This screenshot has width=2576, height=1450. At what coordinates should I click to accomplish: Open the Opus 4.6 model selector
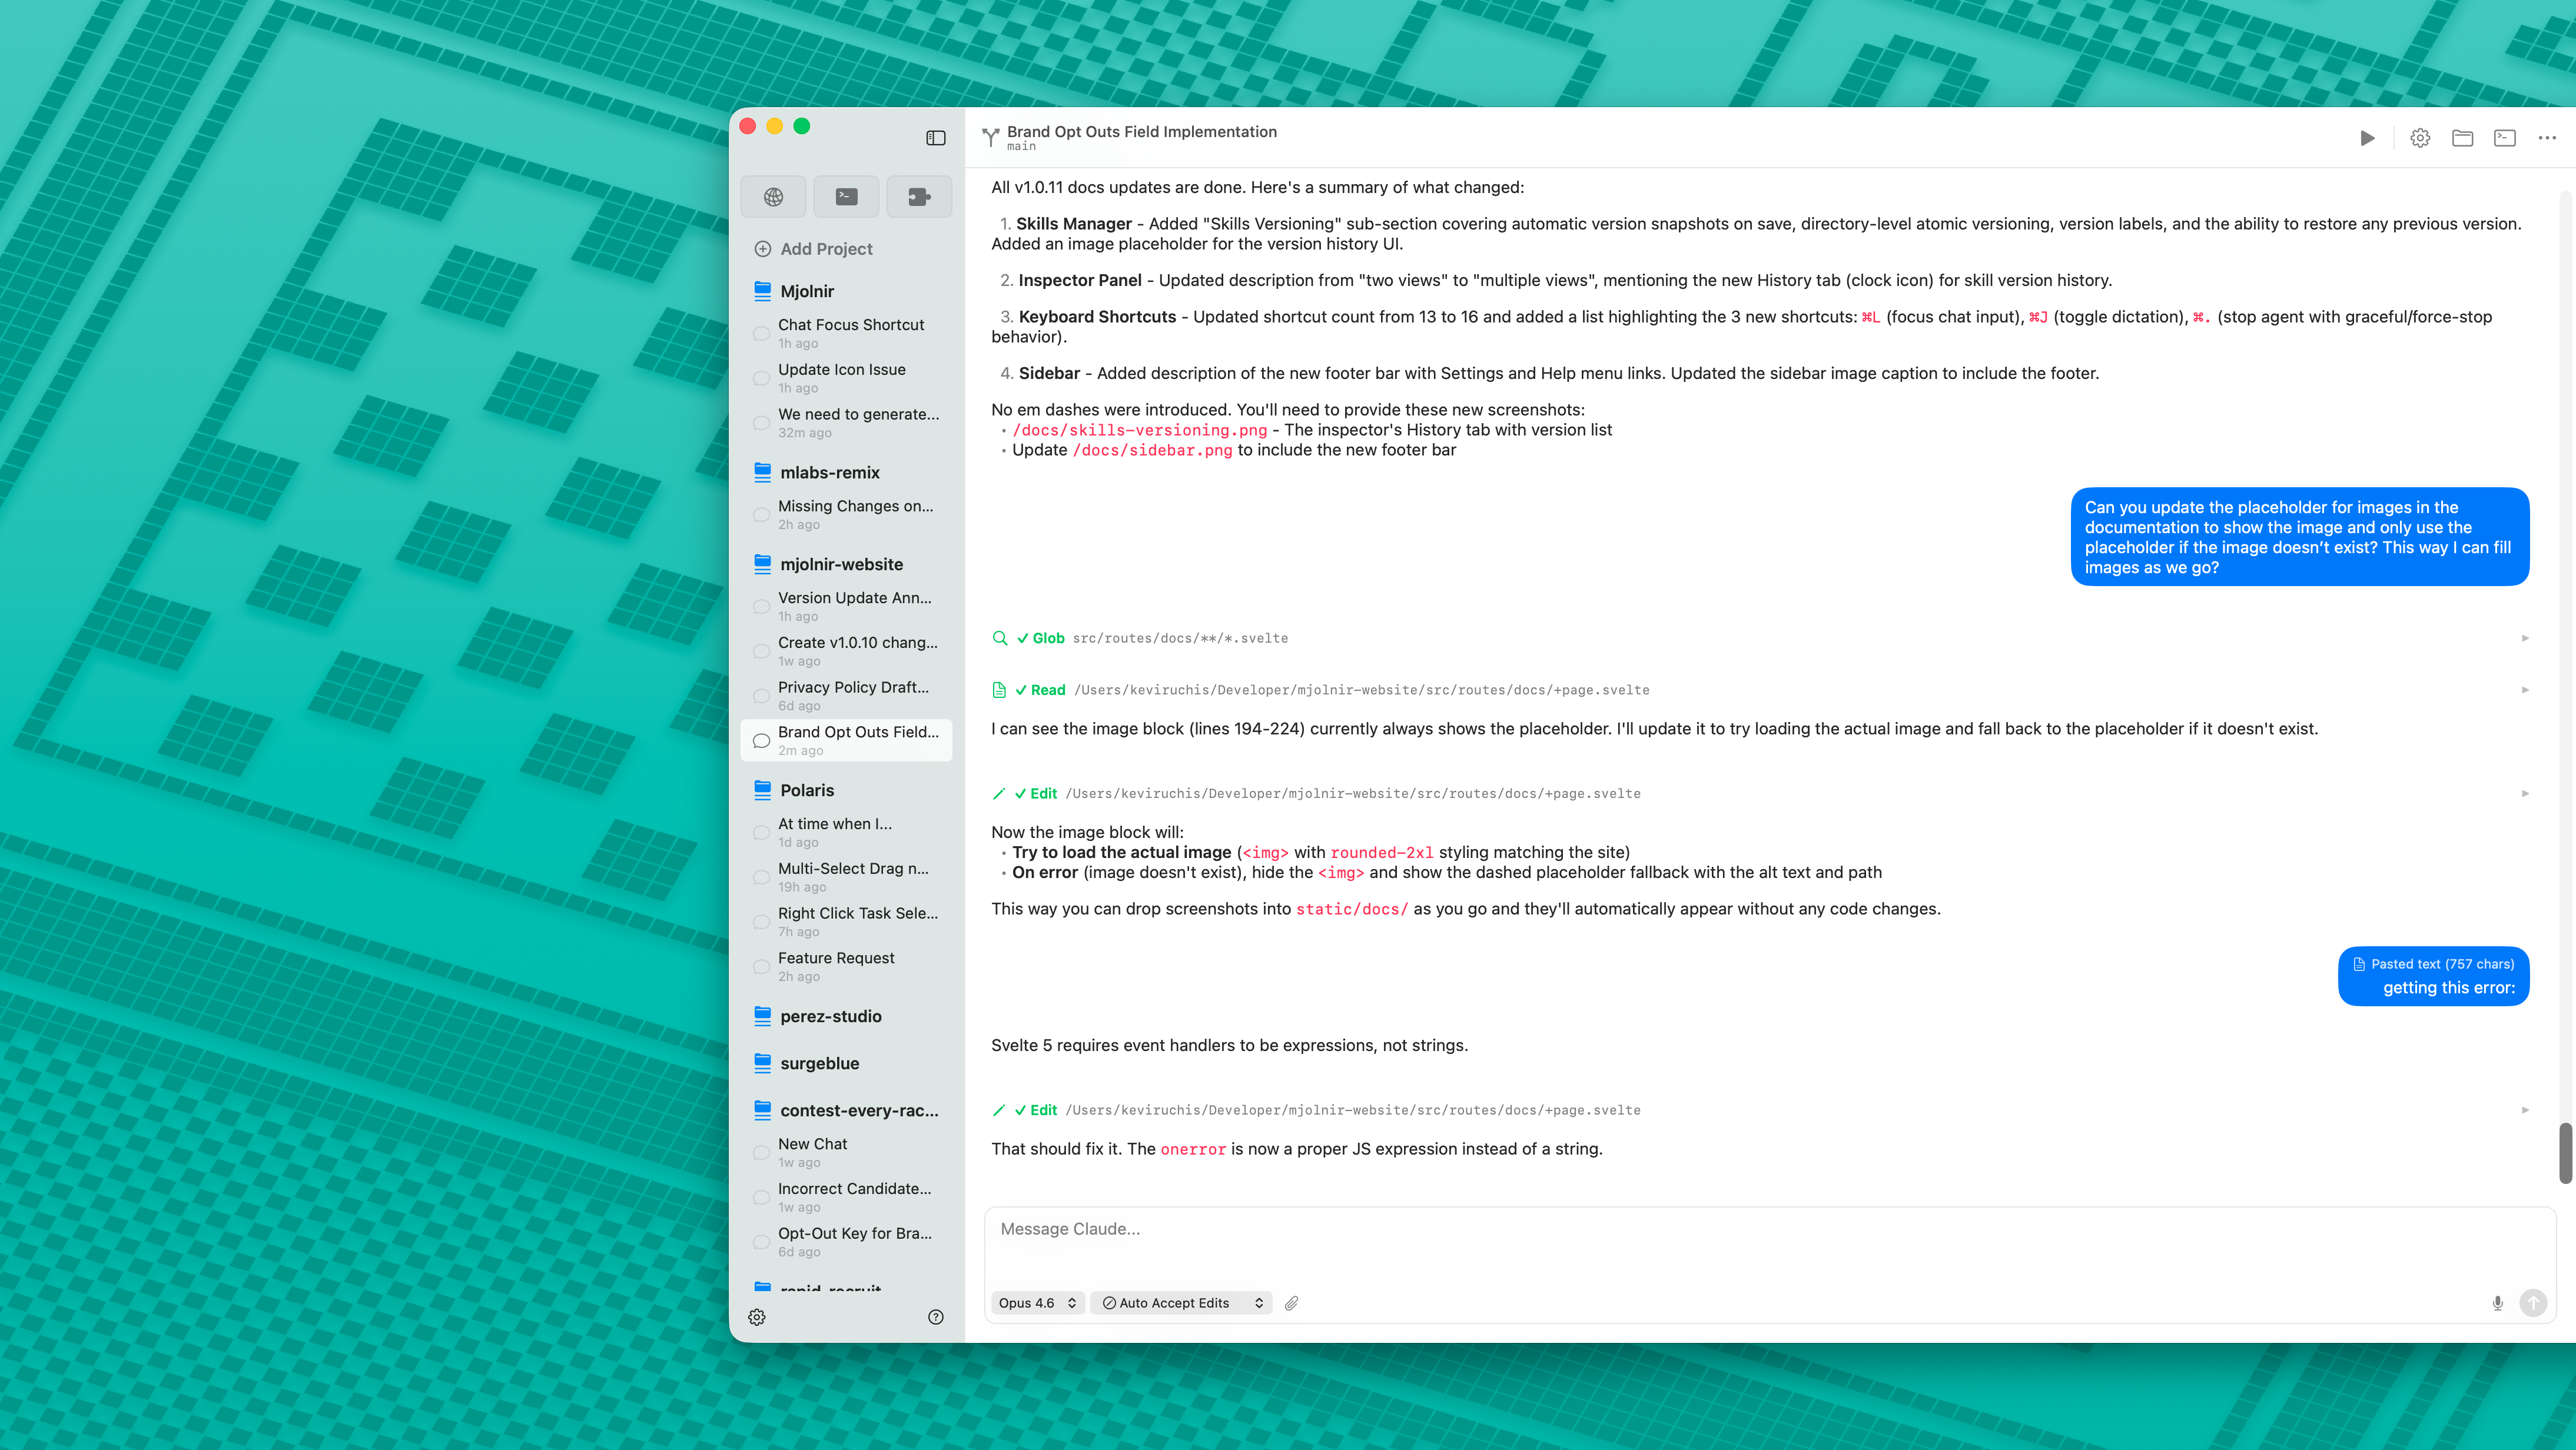[x=1037, y=1303]
